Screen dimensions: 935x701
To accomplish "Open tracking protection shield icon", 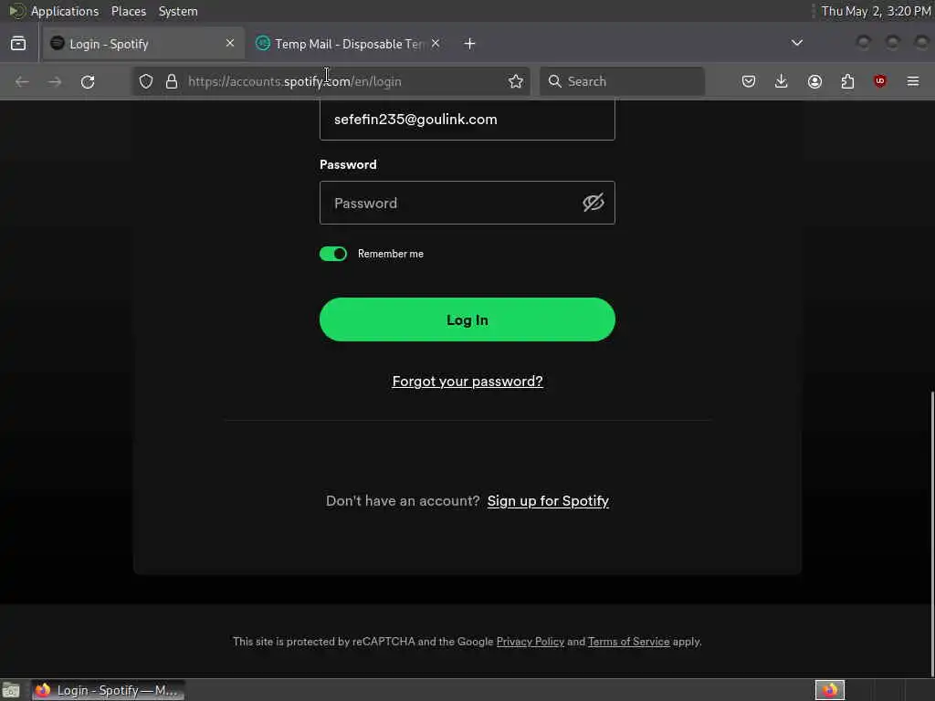I will point(146,81).
